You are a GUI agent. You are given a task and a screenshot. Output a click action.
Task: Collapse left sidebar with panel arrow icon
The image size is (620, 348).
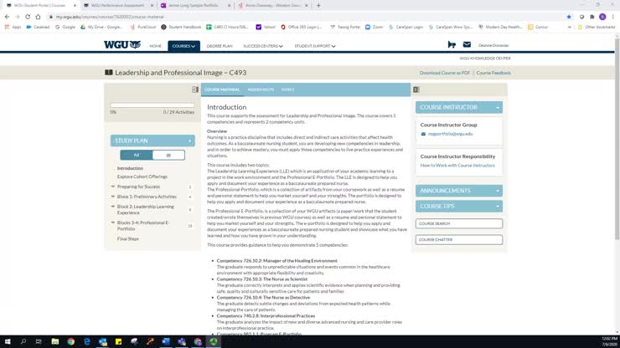tap(195, 90)
